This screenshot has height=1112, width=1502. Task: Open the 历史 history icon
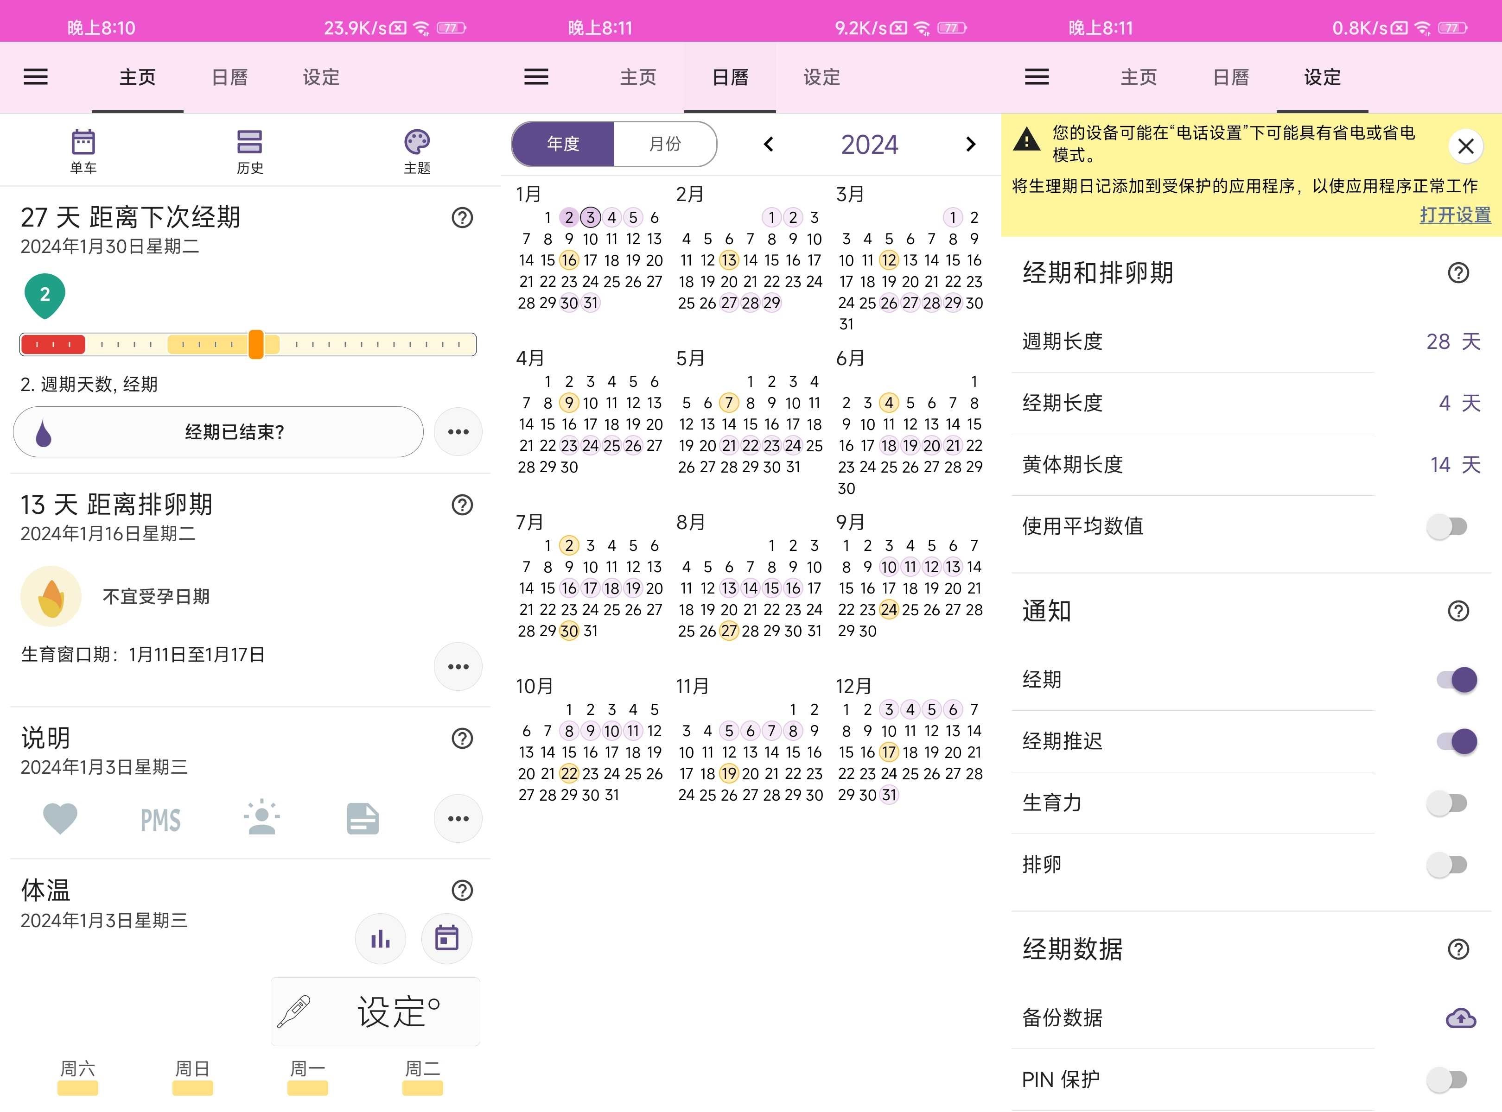(x=250, y=152)
